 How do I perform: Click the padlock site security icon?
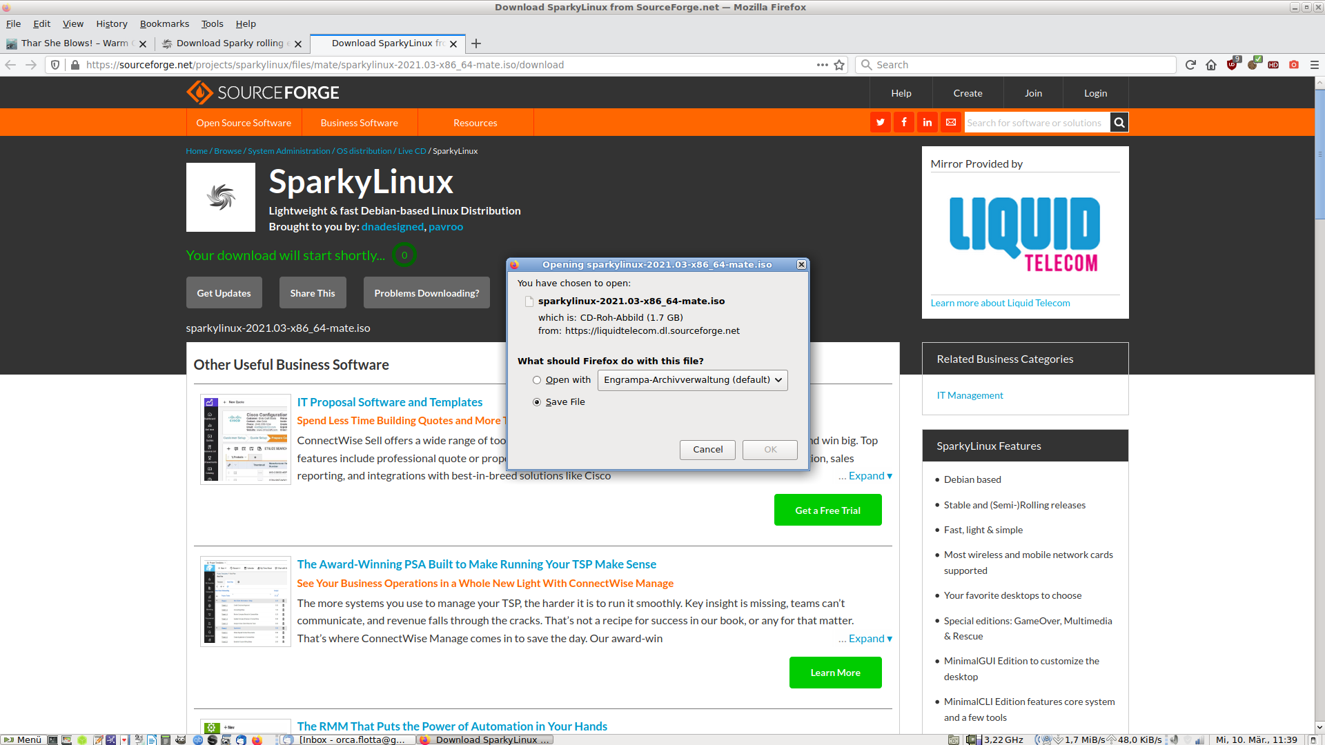coord(75,65)
